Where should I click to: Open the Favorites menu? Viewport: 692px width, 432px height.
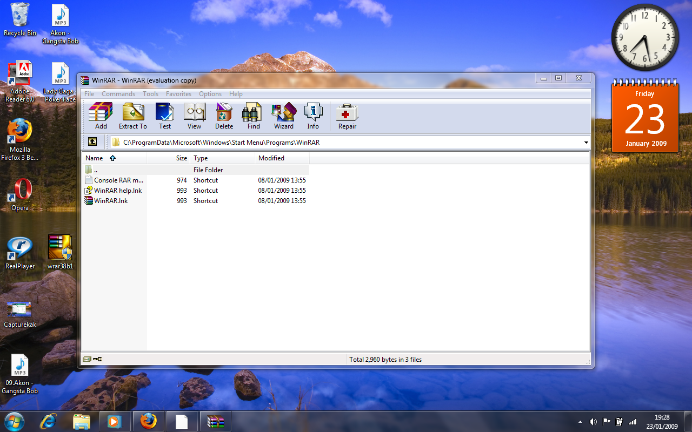179,94
